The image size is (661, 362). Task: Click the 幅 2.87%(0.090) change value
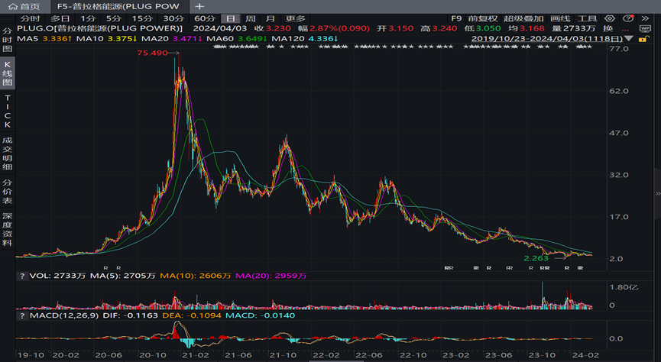(x=334, y=28)
